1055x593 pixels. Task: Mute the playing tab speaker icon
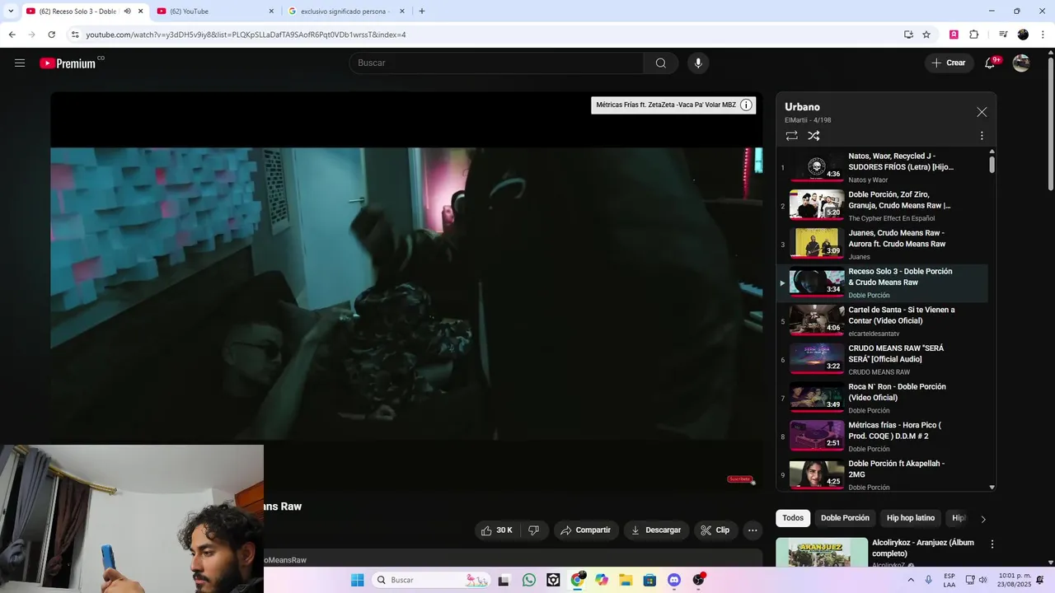[127, 11]
